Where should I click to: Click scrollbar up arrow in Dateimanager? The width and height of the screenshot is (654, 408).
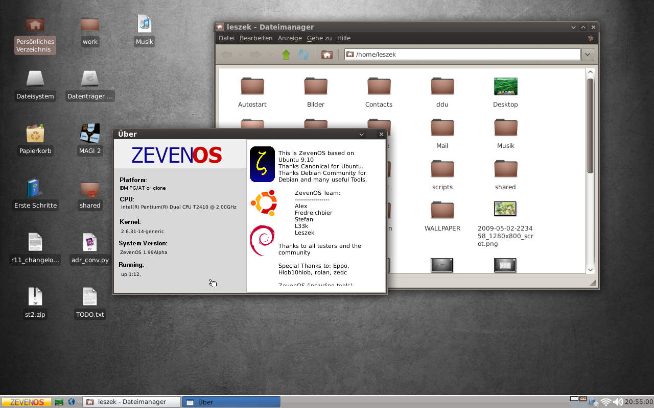[x=591, y=72]
